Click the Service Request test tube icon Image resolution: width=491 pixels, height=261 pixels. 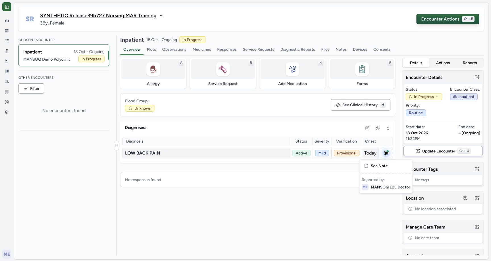(223, 69)
